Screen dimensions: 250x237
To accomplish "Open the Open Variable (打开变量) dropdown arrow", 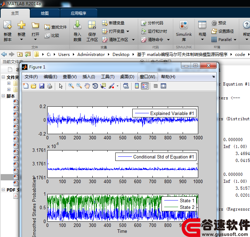I will coord(128,31).
